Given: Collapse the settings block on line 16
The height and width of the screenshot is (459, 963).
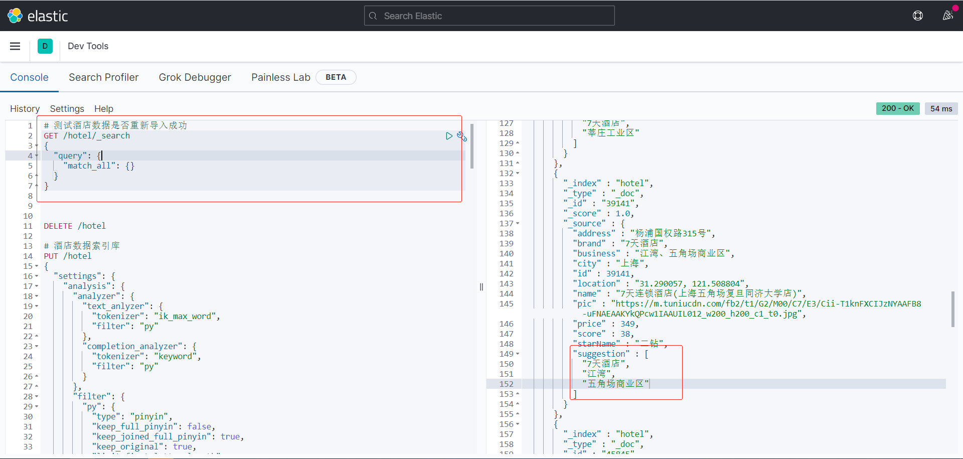Looking at the screenshot, I should [x=37, y=276].
